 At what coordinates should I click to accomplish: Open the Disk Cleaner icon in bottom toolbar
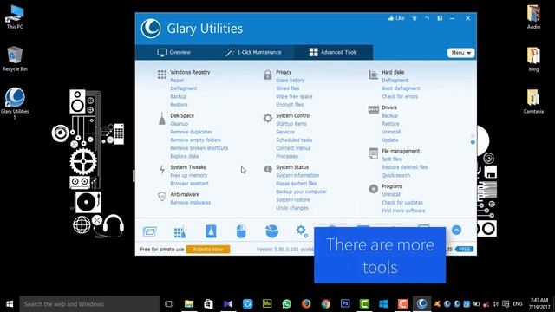pyautogui.click(x=150, y=231)
